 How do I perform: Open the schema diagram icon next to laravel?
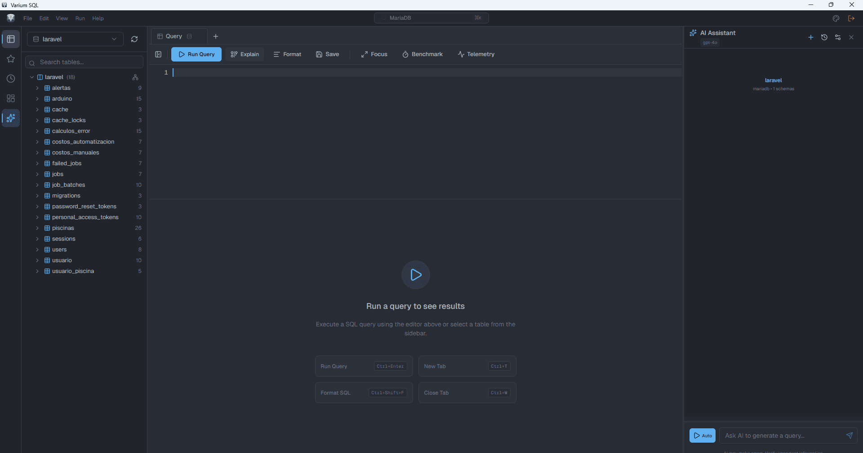coord(135,77)
